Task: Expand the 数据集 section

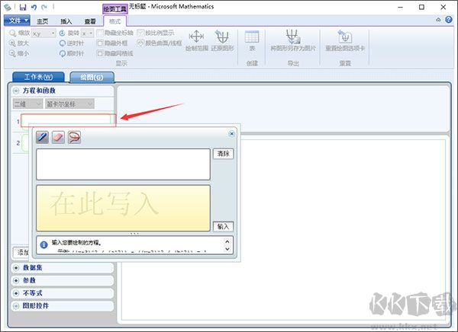Action: pos(16,267)
